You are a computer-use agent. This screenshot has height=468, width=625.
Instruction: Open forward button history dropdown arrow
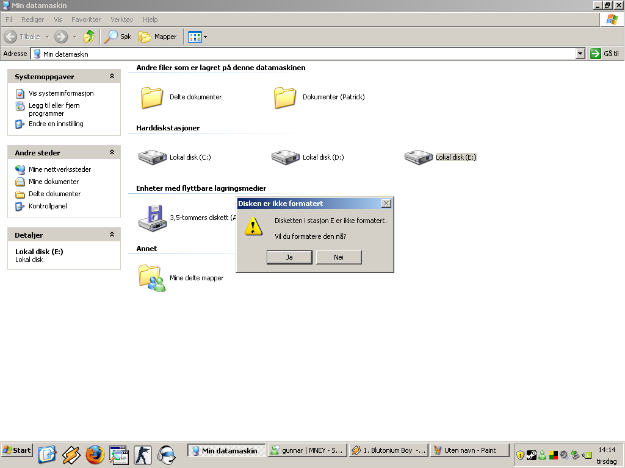[x=74, y=37]
